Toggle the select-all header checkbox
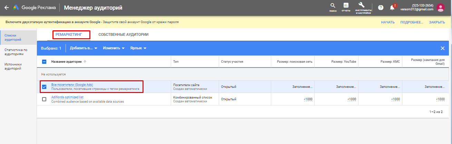This screenshot has width=452, height=144. coord(44,62)
